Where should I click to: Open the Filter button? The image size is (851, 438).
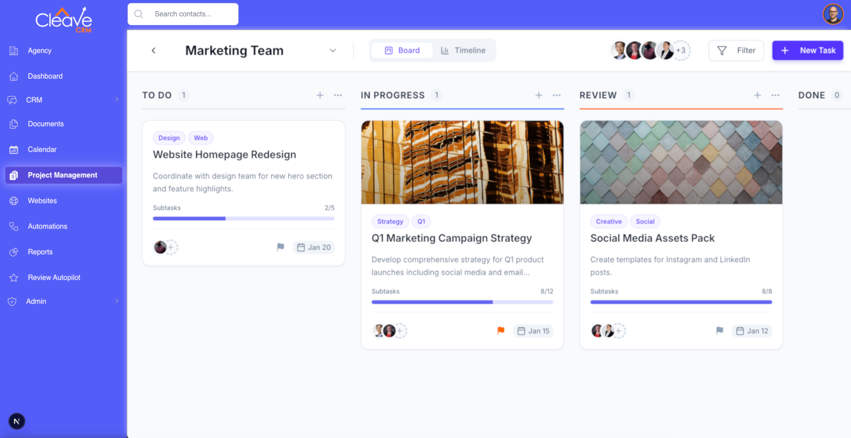[736, 50]
